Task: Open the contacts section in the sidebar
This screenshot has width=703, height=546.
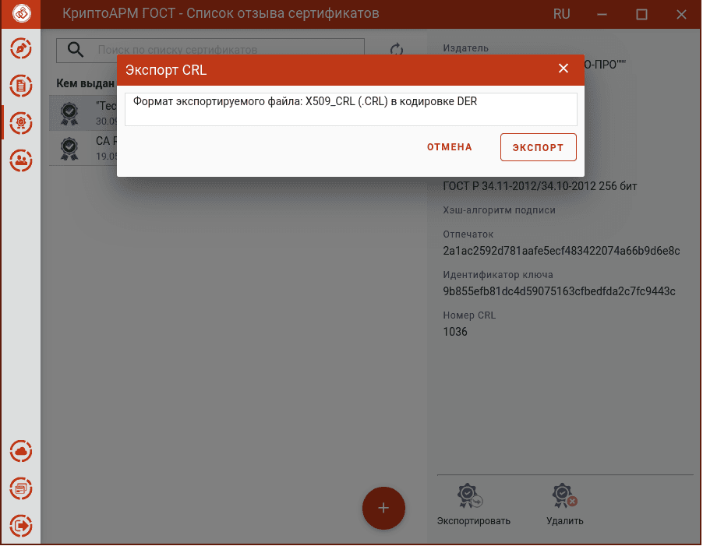Action: pyautogui.click(x=21, y=160)
